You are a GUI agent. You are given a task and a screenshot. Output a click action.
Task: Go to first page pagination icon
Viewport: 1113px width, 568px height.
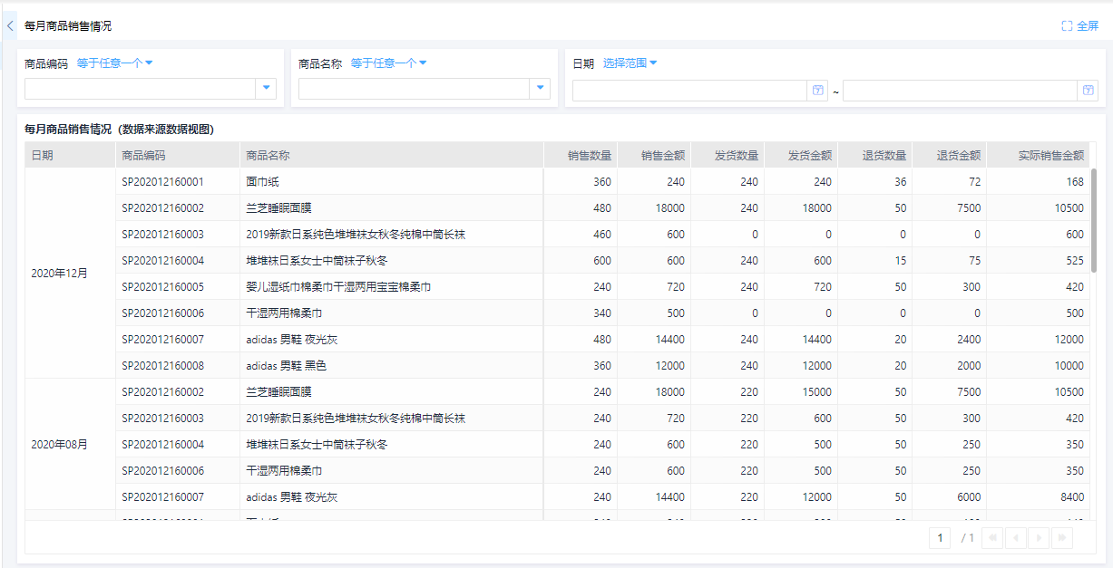992,538
